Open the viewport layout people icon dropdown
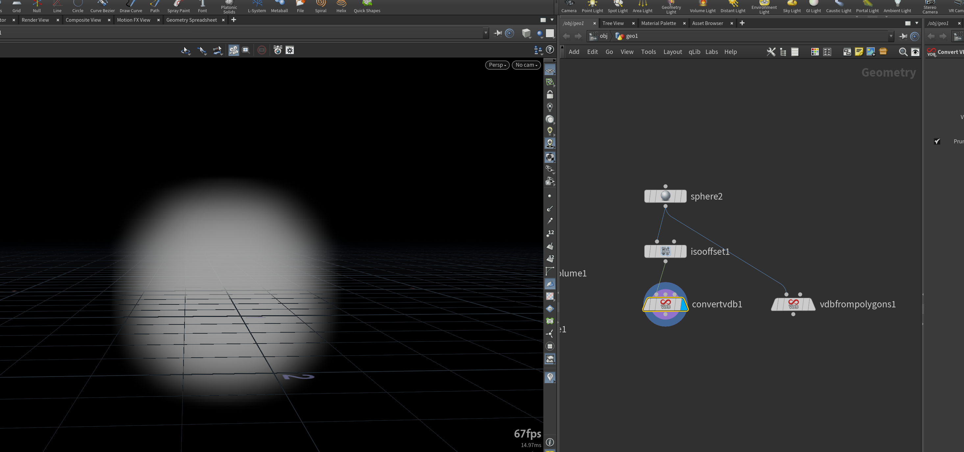 538,50
